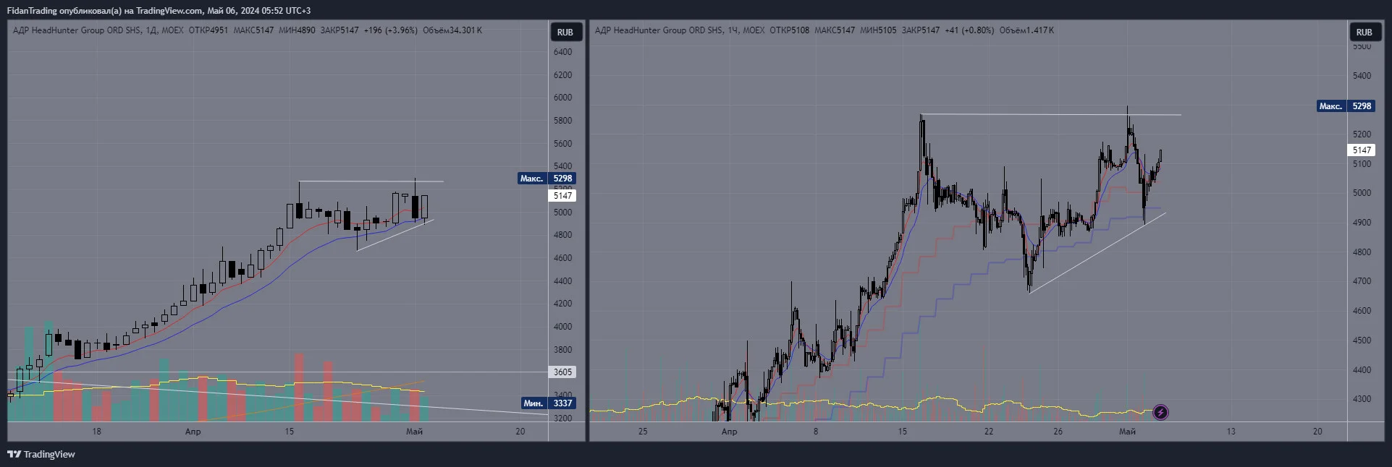The height and width of the screenshot is (467, 1392).
Task: Select the Макс. 5298 label on the right chart
Action: [x=1346, y=106]
